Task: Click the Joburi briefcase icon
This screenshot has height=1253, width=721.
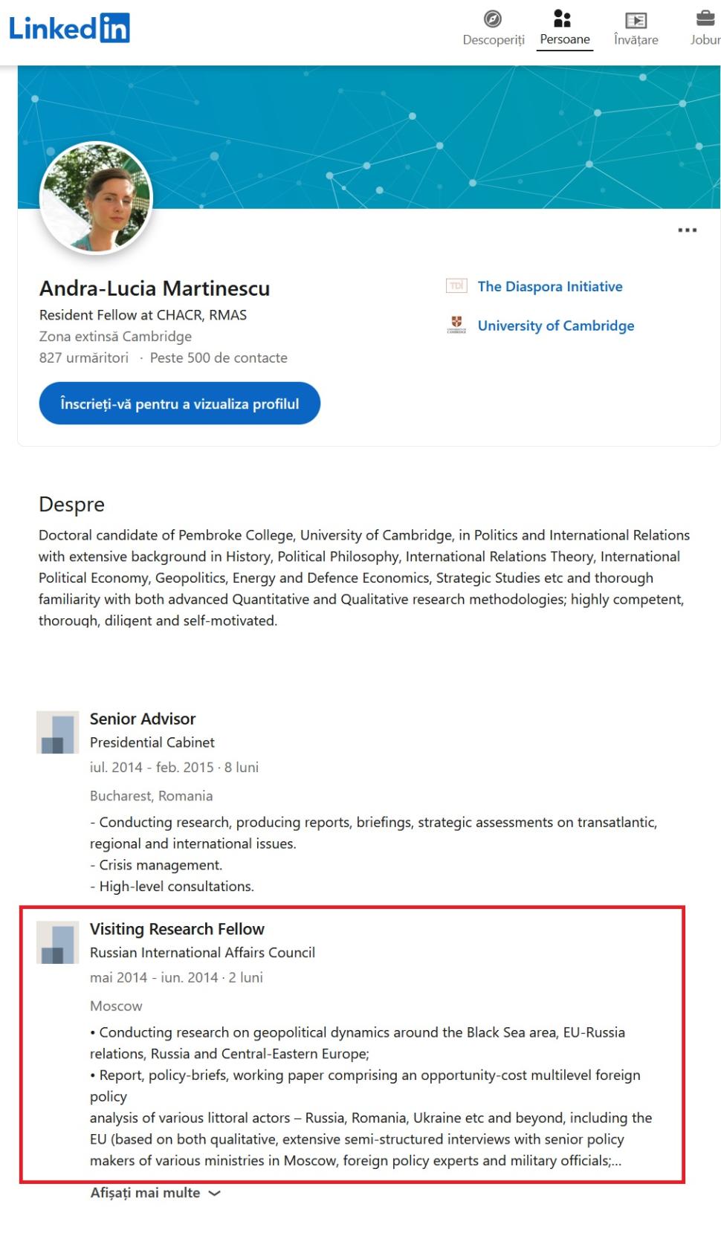Action: (x=705, y=19)
